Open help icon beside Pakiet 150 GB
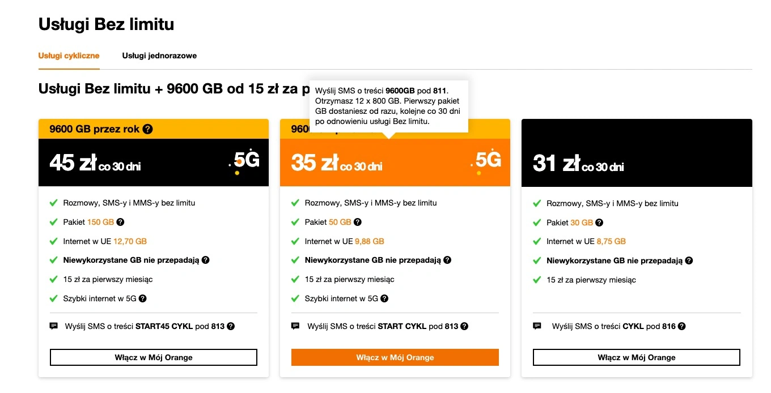This screenshot has width=771, height=393. point(120,223)
